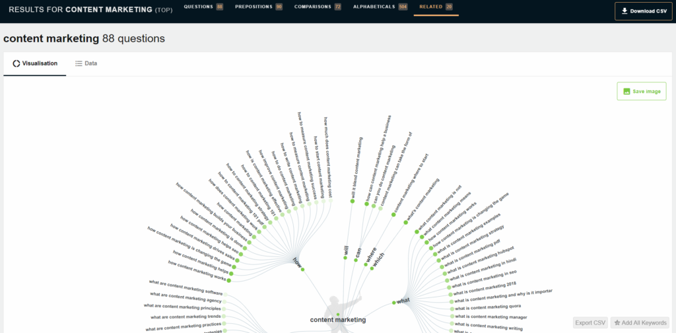The width and height of the screenshot is (676, 333).
Task: Open the Comparisons tab
Action: (318, 7)
